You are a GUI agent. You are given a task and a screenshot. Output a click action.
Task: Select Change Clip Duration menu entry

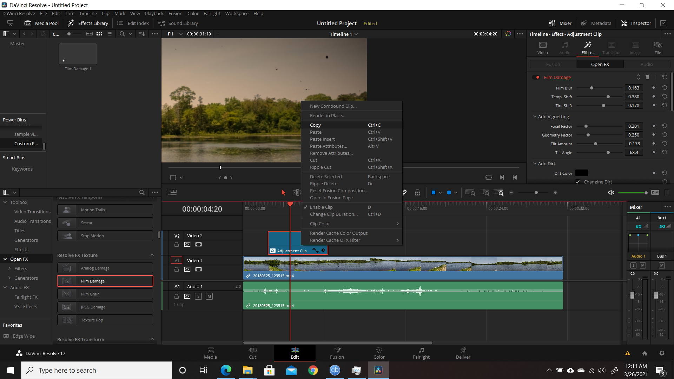pos(351,214)
